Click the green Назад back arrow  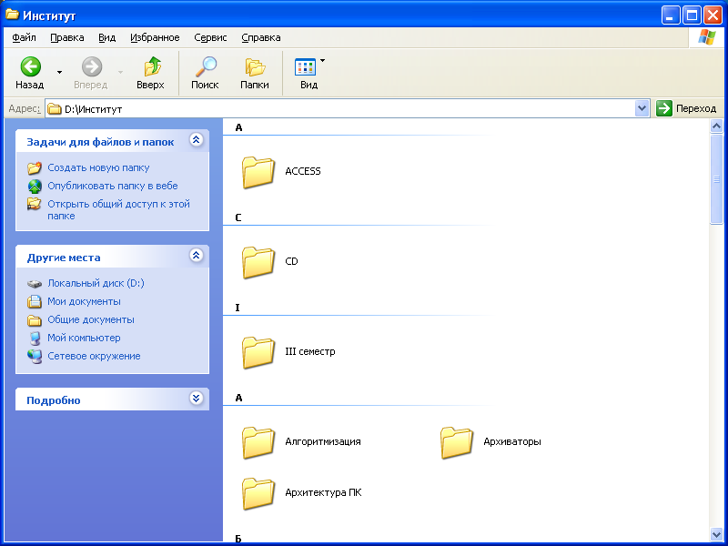(x=31, y=66)
